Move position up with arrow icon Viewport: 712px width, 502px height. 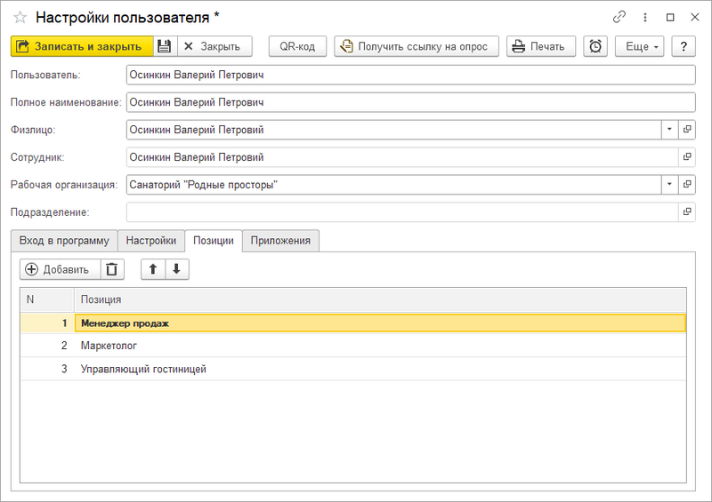(153, 270)
